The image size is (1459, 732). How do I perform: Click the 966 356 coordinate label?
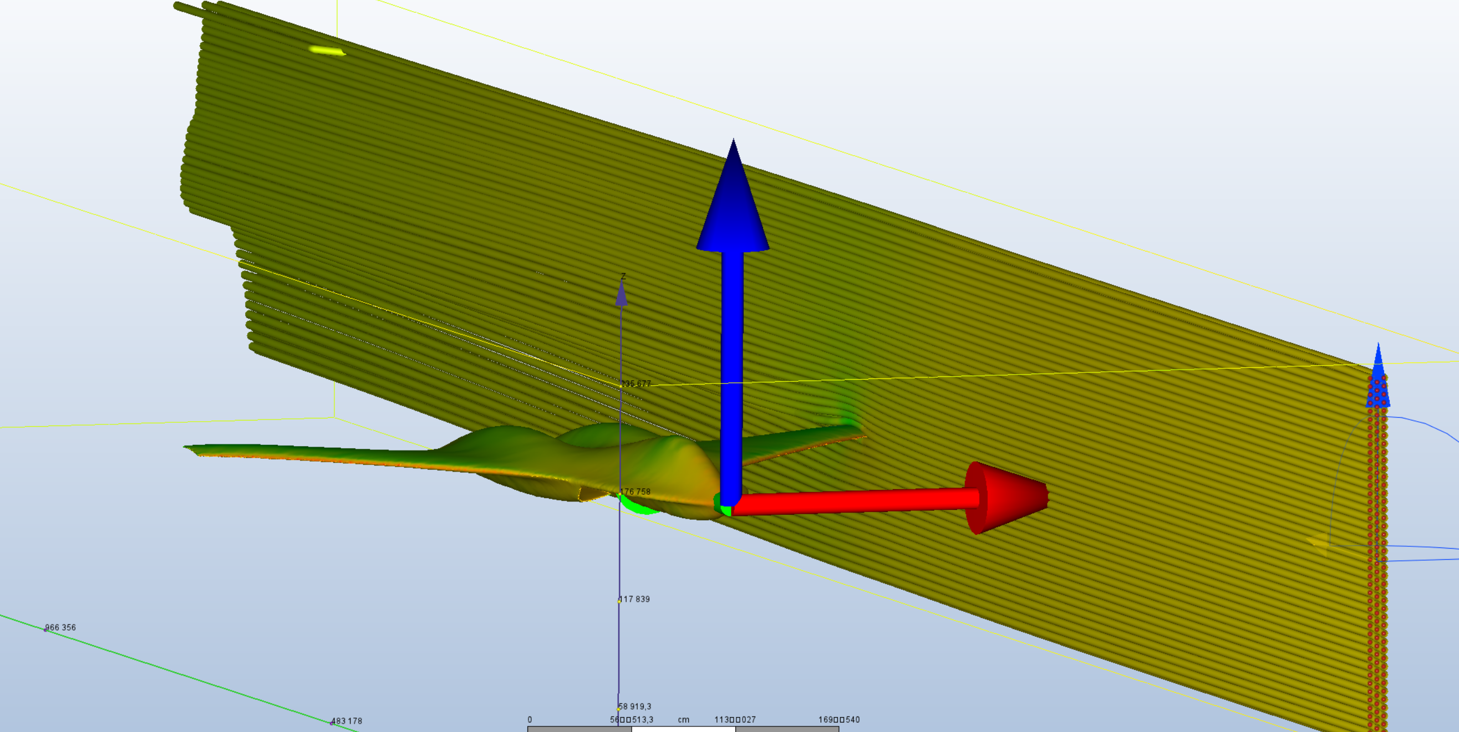60,627
